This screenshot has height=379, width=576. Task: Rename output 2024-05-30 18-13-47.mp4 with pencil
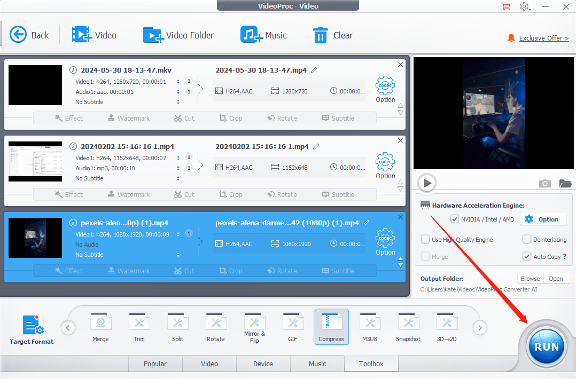click(314, 70)
